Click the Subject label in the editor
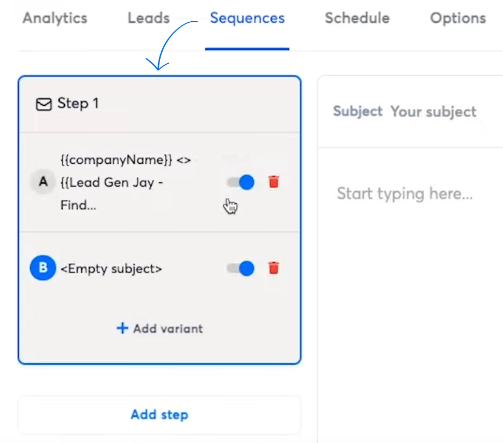This screenshot has height=443, width=503. pos(357,111)
